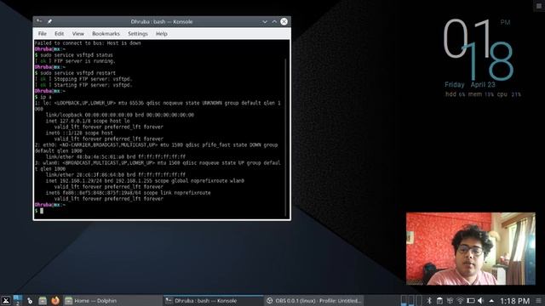Minimize the Konsole window with the down chevron
545x306 pixels.
[x=265, y=21]
